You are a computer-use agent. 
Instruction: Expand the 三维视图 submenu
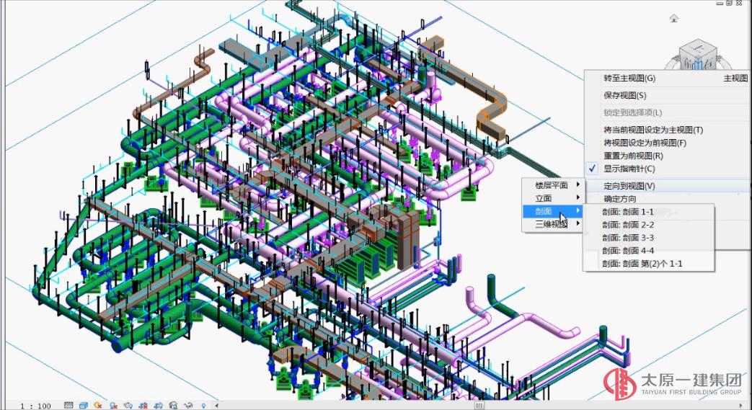coord(552,224)
